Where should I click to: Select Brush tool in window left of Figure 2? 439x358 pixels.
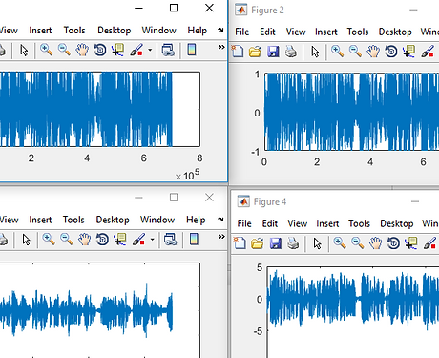click(136, 50)
